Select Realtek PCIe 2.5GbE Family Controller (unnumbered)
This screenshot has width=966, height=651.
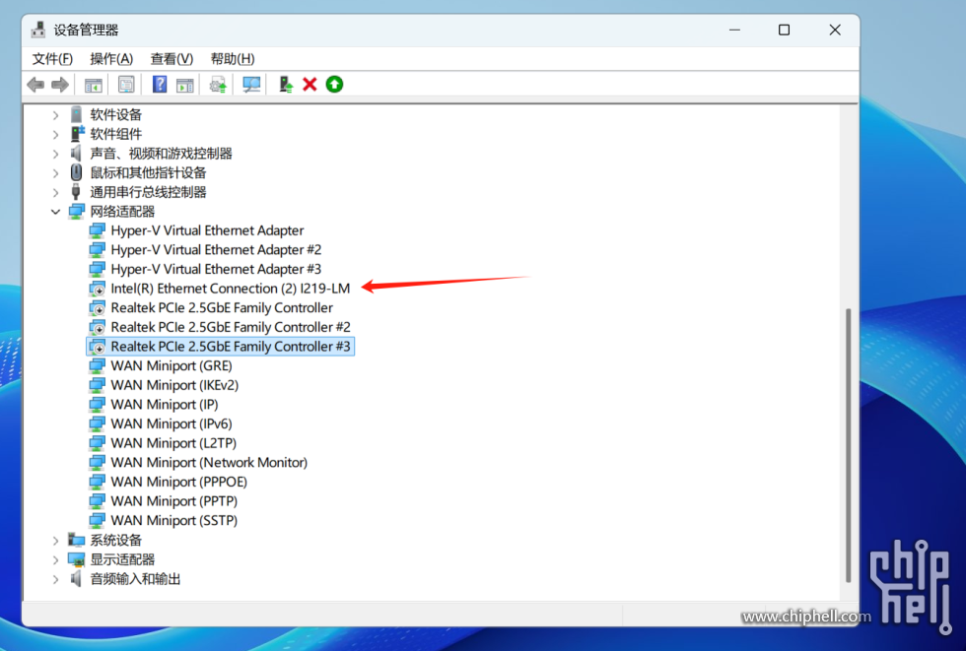222,307
